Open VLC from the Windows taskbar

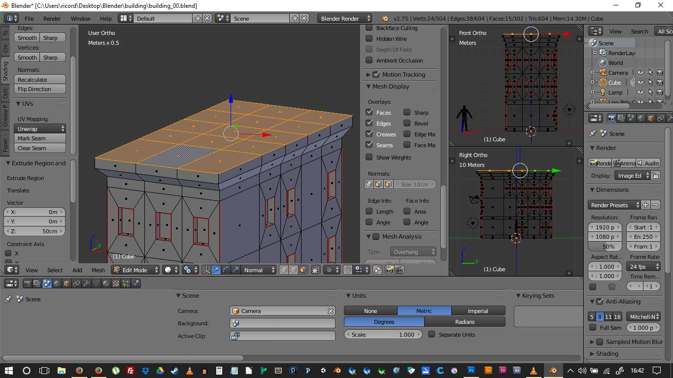click(x=190, y=371)
